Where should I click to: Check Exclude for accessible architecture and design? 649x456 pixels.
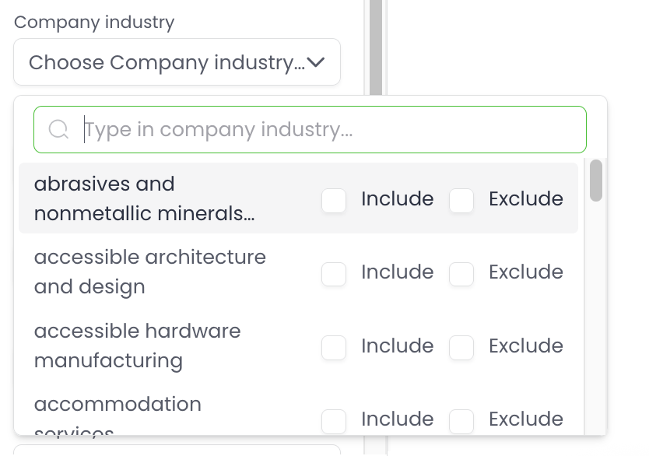461,274
